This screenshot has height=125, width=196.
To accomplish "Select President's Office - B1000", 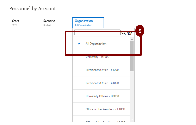I will coord(101,70).
